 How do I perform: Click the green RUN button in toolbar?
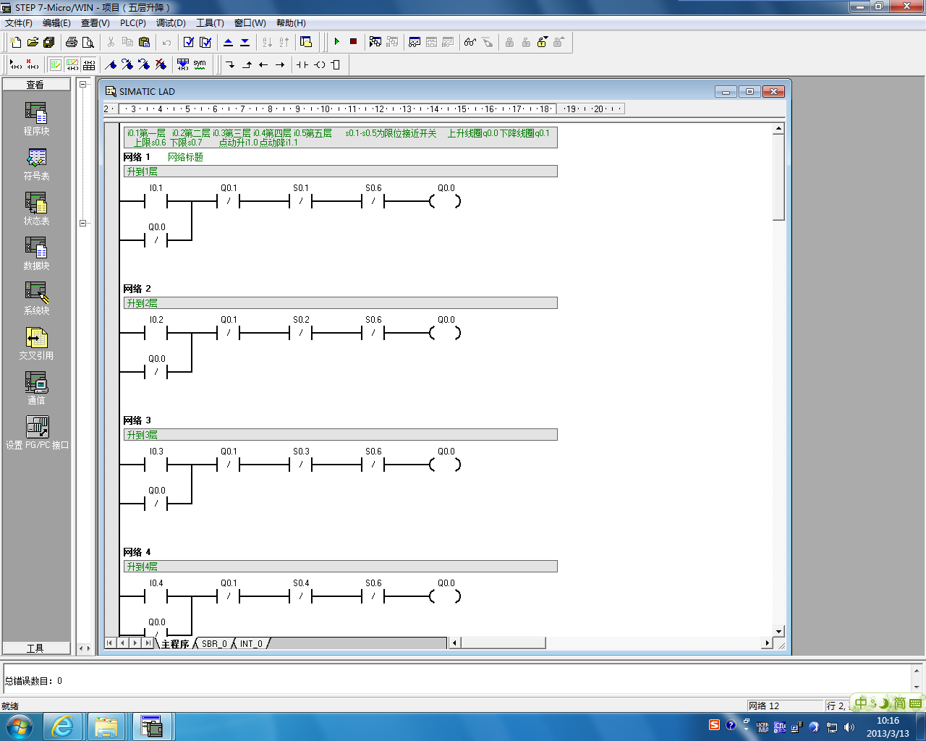coord(337,42)
